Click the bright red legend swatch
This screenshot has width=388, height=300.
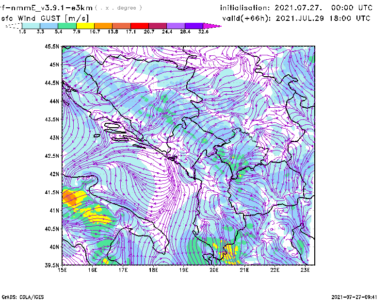140,26
